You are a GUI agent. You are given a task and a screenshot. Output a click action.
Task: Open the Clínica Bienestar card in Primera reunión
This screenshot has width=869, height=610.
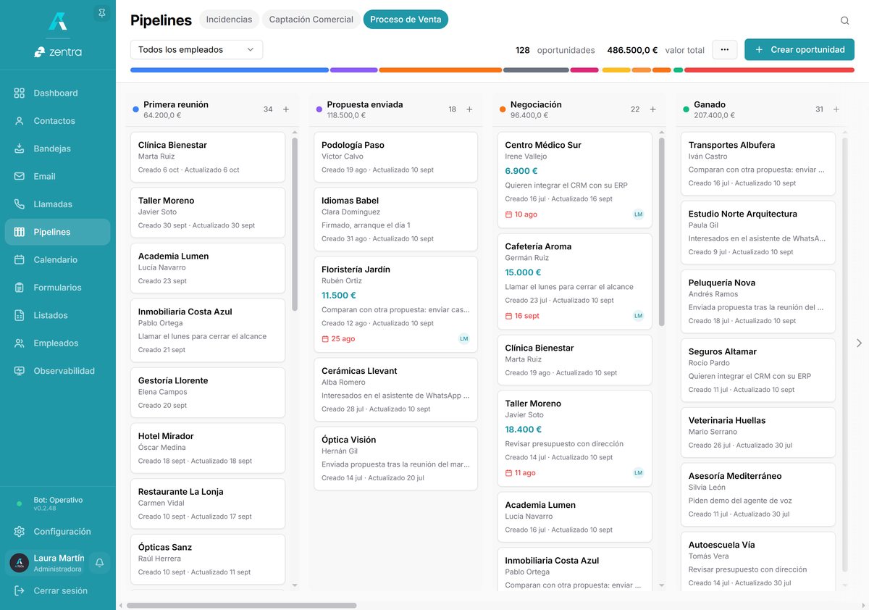(208, 156)
